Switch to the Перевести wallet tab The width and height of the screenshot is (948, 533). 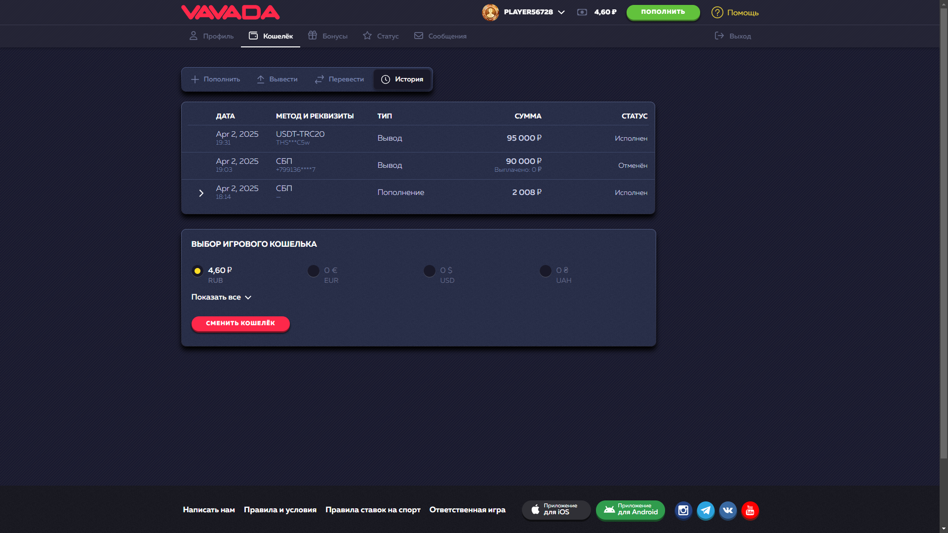(x=339, y=79)
